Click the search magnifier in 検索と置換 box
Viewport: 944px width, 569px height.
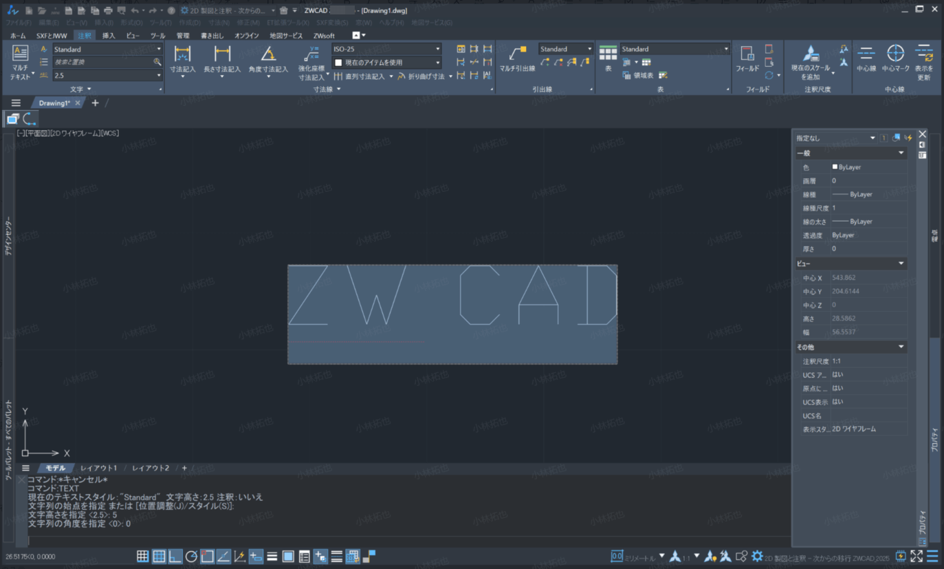point(157,62)
